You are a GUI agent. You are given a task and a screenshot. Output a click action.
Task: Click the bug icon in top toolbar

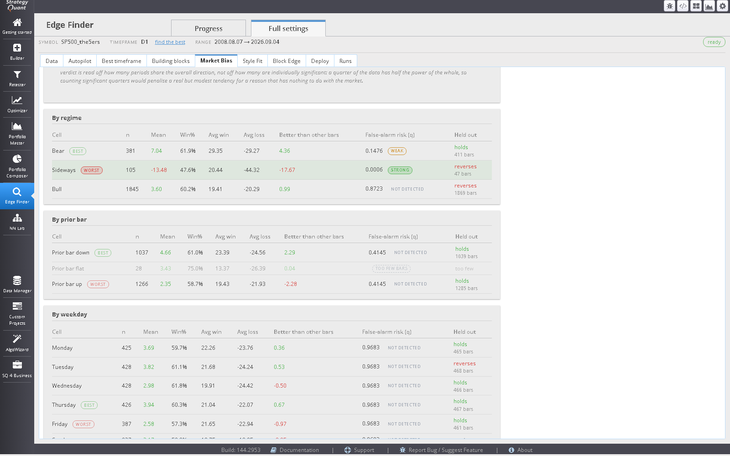coord(669,6)
